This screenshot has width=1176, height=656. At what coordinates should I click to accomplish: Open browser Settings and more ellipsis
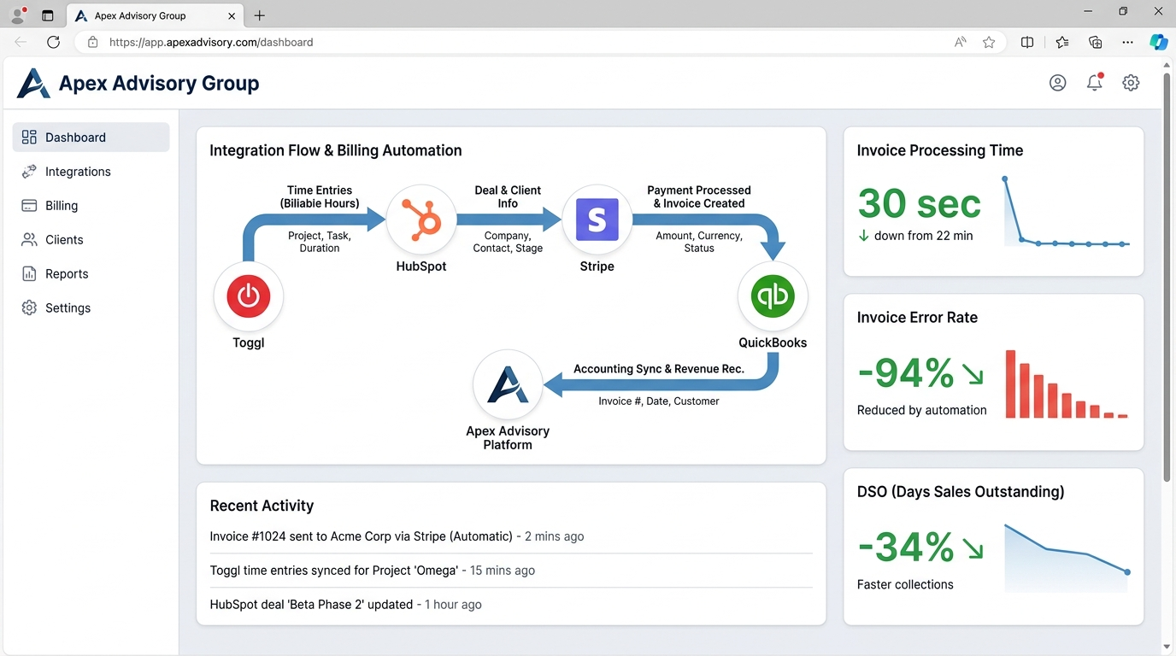coord(1127,42)
